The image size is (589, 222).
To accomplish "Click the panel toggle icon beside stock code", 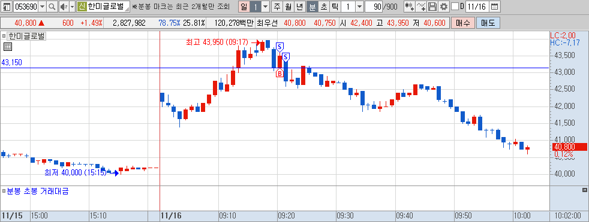I will (x=7, y=7).
